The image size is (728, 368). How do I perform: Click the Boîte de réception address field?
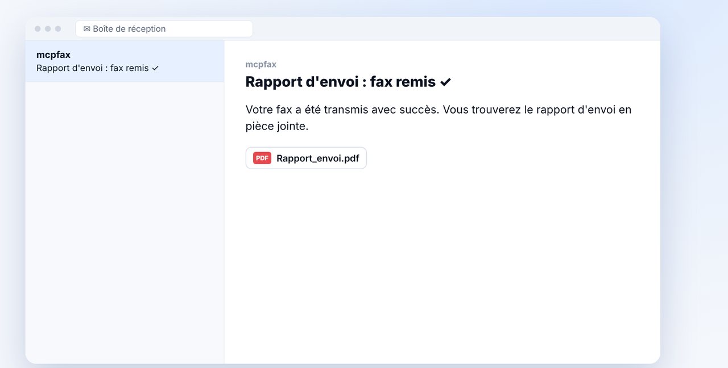click(164, 28)
